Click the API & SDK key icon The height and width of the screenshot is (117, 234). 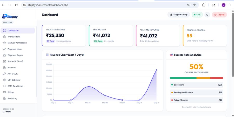pyautogui.click(x=4, y=74)
